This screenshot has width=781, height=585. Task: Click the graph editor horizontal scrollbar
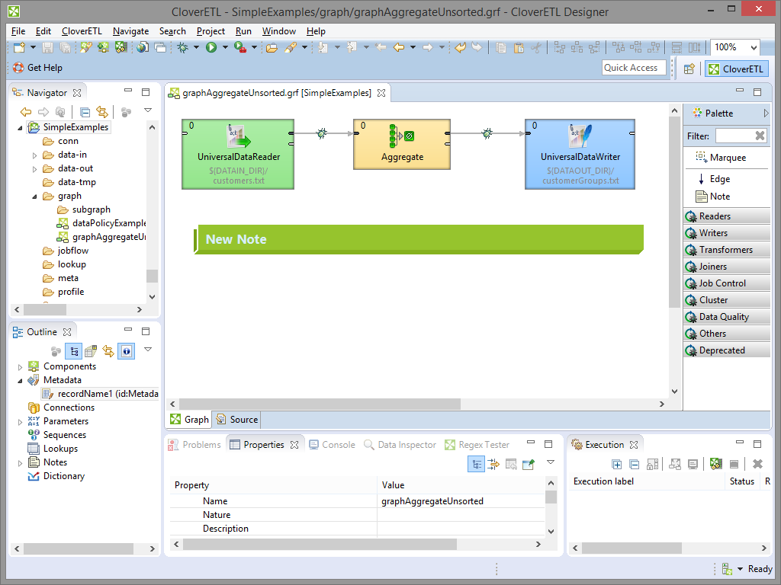(x=320, y=404)
